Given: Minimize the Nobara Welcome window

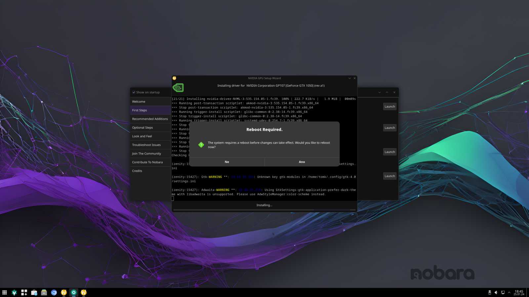Looking at the screenshot, I should point(380,92).
